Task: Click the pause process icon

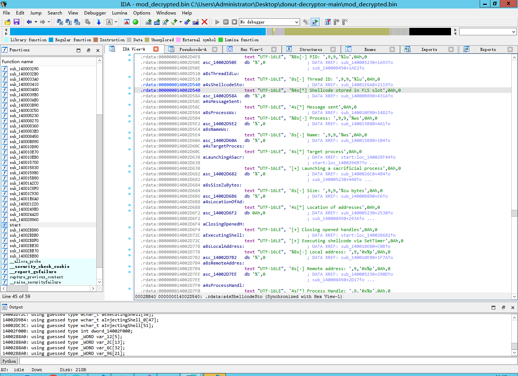Action: [226, 22]
